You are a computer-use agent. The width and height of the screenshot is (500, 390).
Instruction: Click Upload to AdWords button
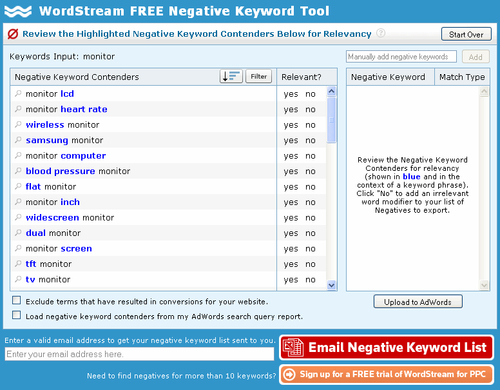click(x=418, y=302)
